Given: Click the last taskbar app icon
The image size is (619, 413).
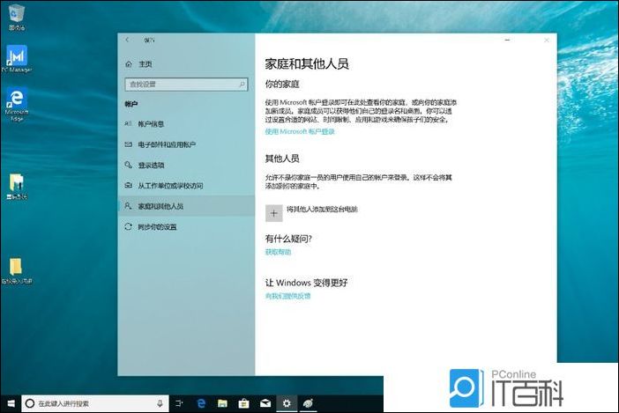Looking at the screenshot, I should click(308, 403).
